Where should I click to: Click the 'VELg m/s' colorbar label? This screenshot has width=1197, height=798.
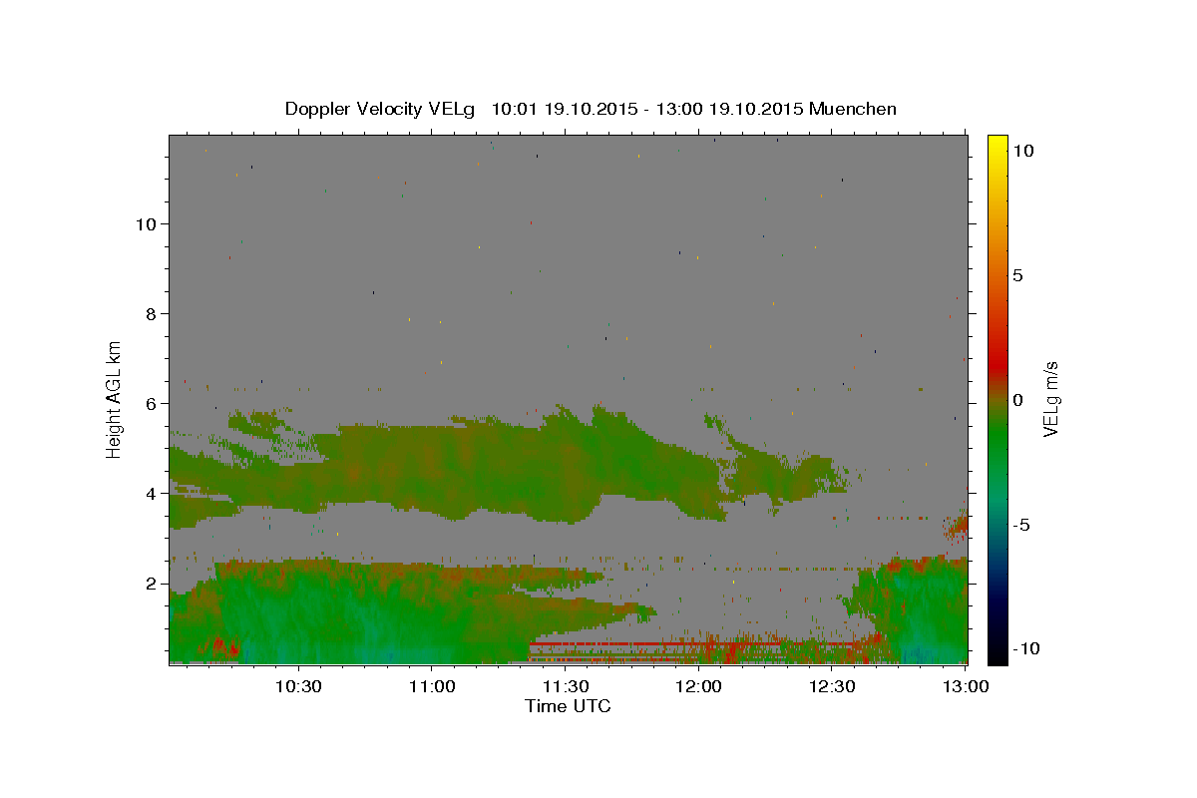1051,399
